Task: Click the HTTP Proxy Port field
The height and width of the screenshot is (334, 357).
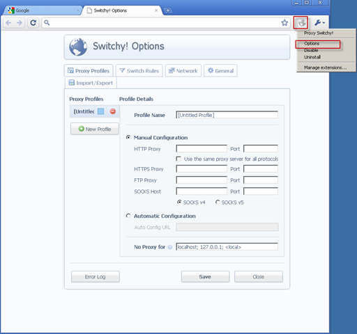Action: click(261, 149)
